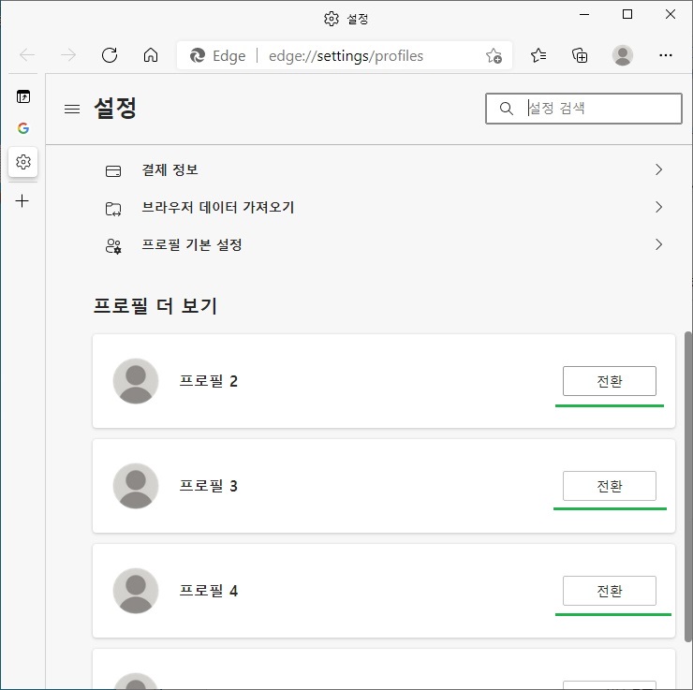
Task: Open 브라우저 데이터 가져오기 row
Action: tap(383, 207)
